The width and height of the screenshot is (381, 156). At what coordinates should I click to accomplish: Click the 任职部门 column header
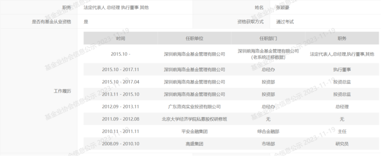point(268,38)
